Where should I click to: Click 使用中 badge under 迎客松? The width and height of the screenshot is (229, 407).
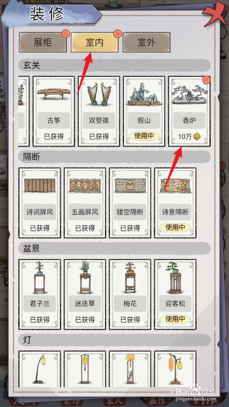[175, 319]
